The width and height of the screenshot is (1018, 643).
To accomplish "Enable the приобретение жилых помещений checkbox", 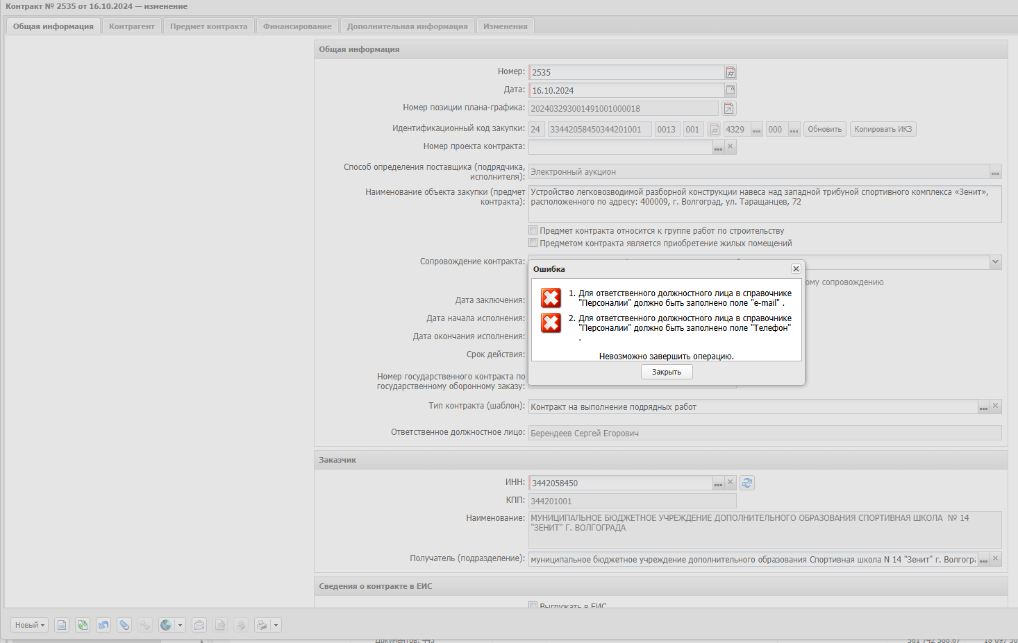I will click(x=533, y=243).
